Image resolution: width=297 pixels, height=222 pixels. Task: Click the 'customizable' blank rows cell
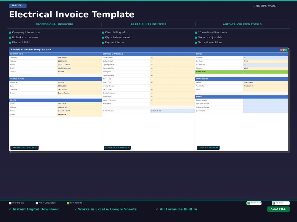point(172,111)
